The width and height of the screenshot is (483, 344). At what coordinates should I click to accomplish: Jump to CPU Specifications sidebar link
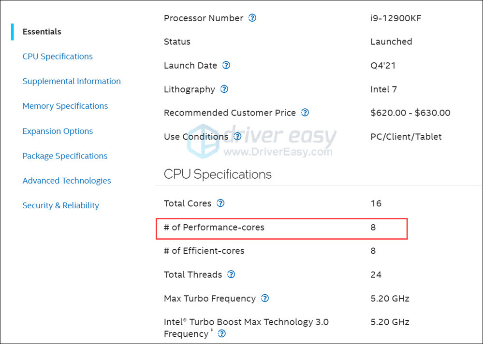(58, 57)
